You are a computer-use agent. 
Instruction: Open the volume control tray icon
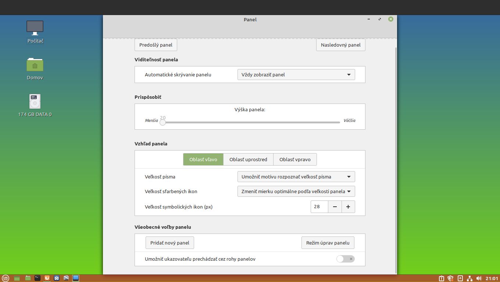pyautogui.click(x=479, y=278)
